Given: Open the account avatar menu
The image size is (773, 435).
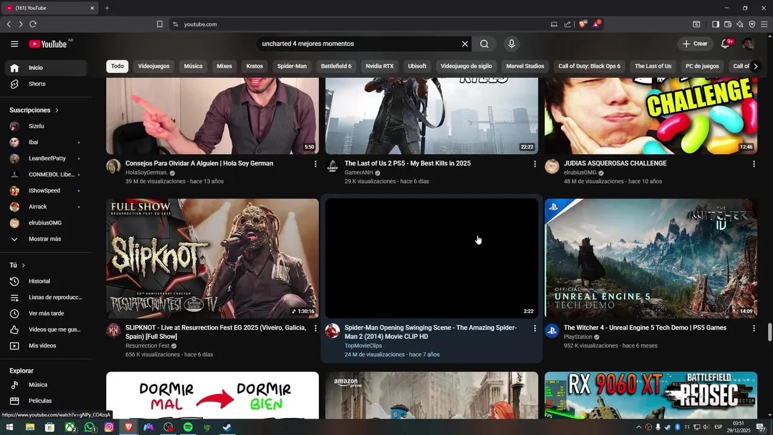Looking at the screenshot, I should 748,43.
